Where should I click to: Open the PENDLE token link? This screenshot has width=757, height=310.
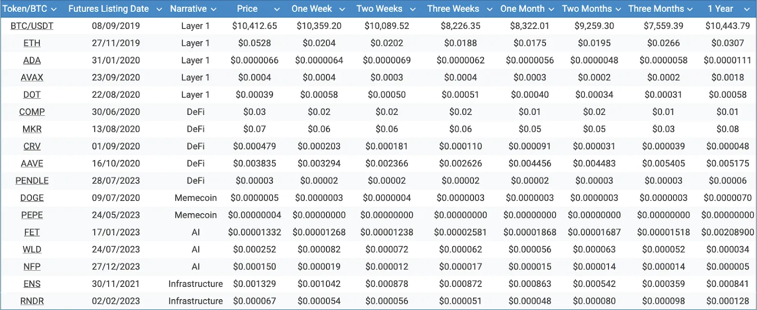(x=32, y=181)
